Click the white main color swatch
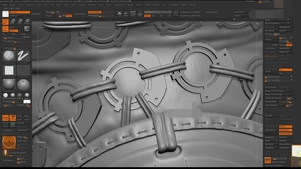The width and height of the screenshot is (301, 169). pos(27,102)
